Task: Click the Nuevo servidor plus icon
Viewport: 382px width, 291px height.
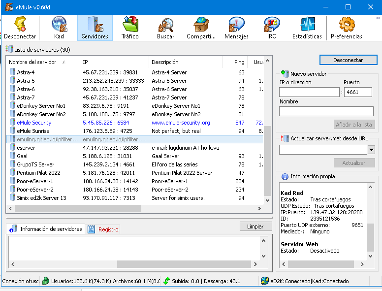Action: pyautogui.click(x=285, y=73)
